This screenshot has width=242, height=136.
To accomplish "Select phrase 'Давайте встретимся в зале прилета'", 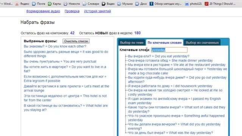I will 67,88.
